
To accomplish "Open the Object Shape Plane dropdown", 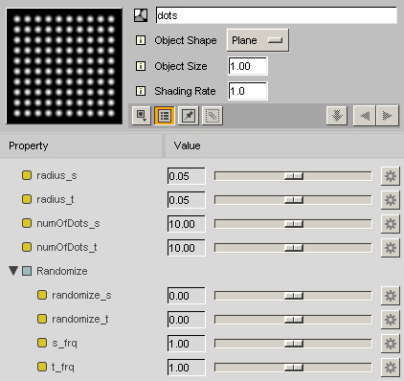I will (258, 40).
